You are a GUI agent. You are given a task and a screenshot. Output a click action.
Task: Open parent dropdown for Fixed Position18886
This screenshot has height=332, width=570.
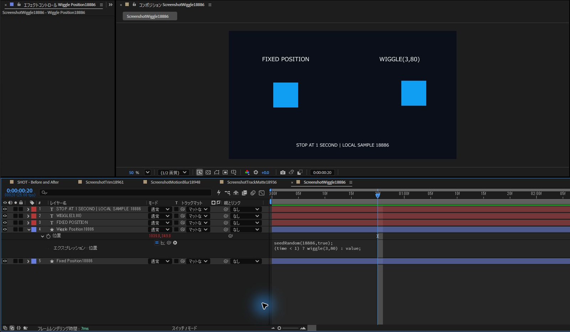246,261
